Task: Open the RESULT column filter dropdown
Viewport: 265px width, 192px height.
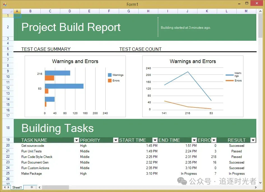Action: pos(253,140)
